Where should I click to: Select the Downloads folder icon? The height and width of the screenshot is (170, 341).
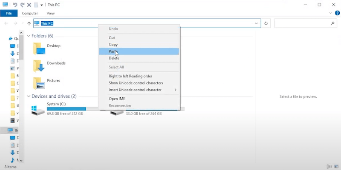39,66
